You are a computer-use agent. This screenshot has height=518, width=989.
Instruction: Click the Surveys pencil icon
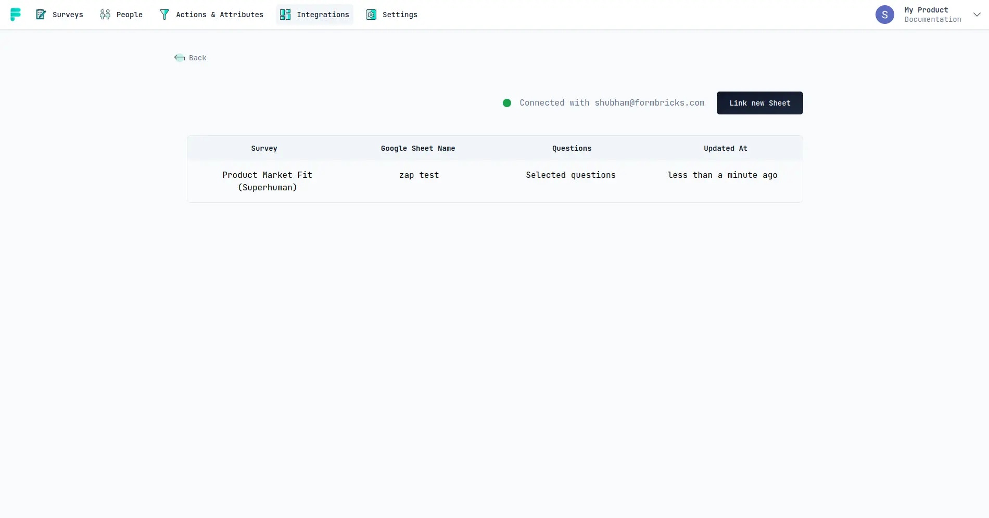41,15
